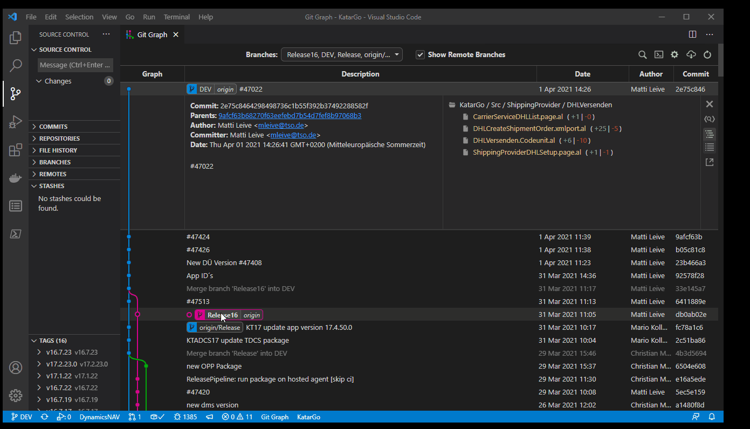Start code review from commit details
Screen dimensions: 750x429
click(x=710, y=119)
